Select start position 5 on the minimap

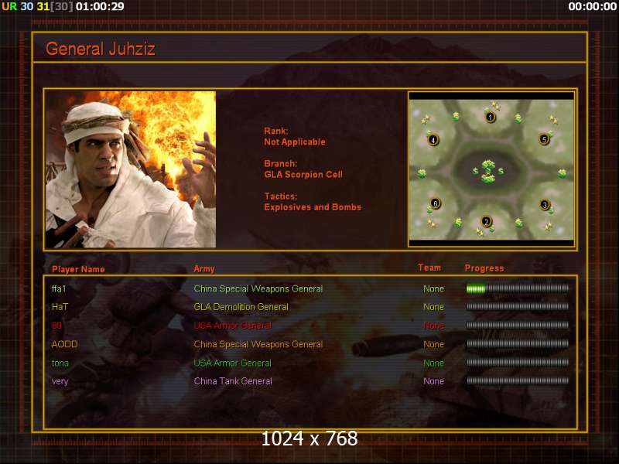544,139
